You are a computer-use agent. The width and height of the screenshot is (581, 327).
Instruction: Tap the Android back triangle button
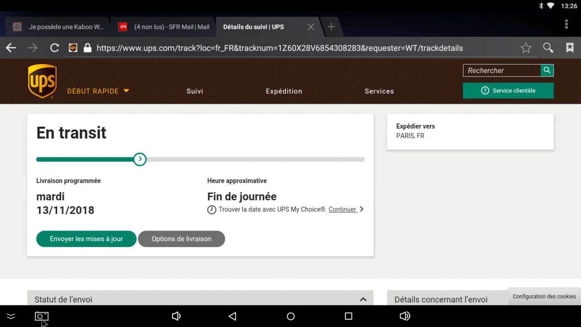click(x=232, y=316)
